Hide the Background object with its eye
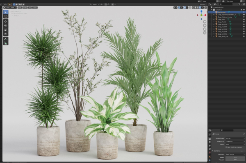This screenshot has width=246, height=163. click(x=244, y=12)
